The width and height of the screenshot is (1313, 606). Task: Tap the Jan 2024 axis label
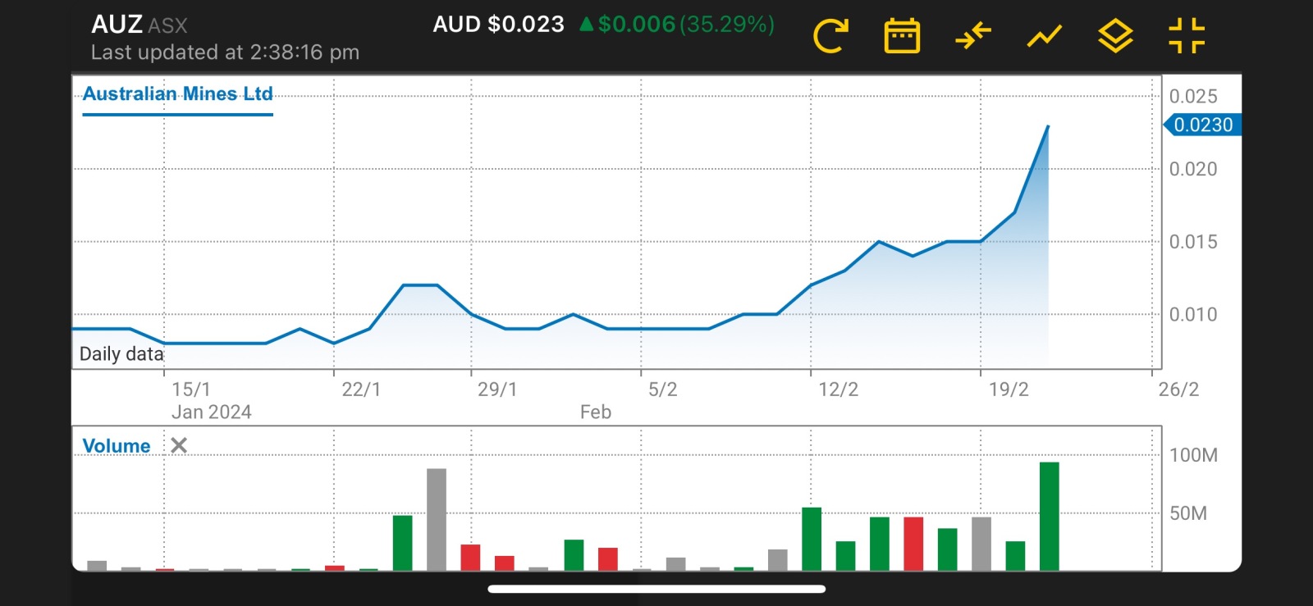click(211, 412)
